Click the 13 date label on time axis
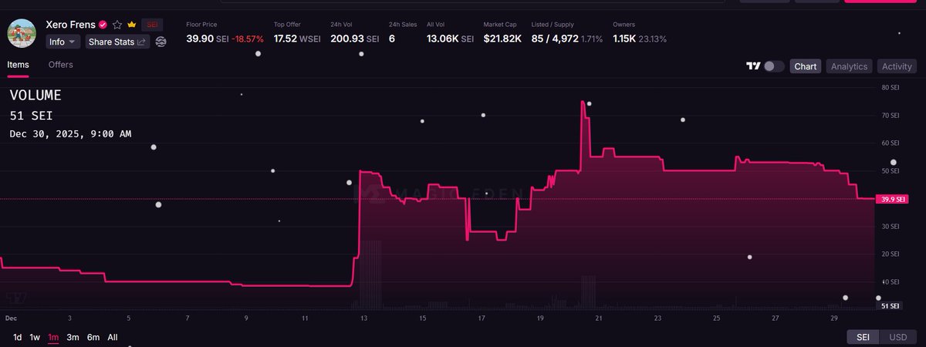The height and width of the screenshot is (347, 926). 363,318
